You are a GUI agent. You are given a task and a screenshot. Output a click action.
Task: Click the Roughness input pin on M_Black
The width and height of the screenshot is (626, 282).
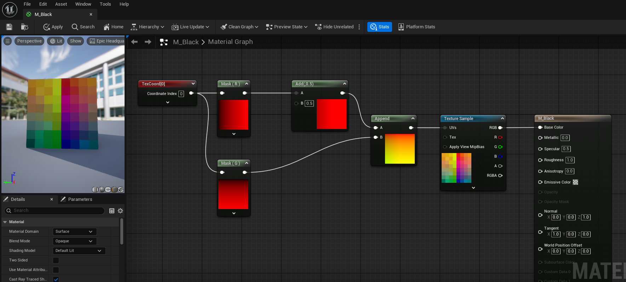coord(540,160)
